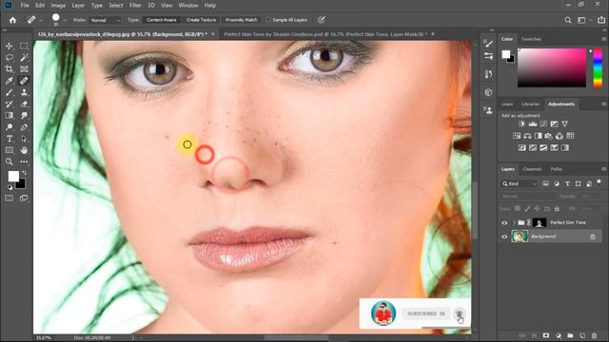
Task: Add a Brightness/Contrast adjustment
Action: [x=521, y=124]
